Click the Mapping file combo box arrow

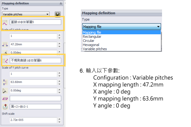click(x=158, y=27)
